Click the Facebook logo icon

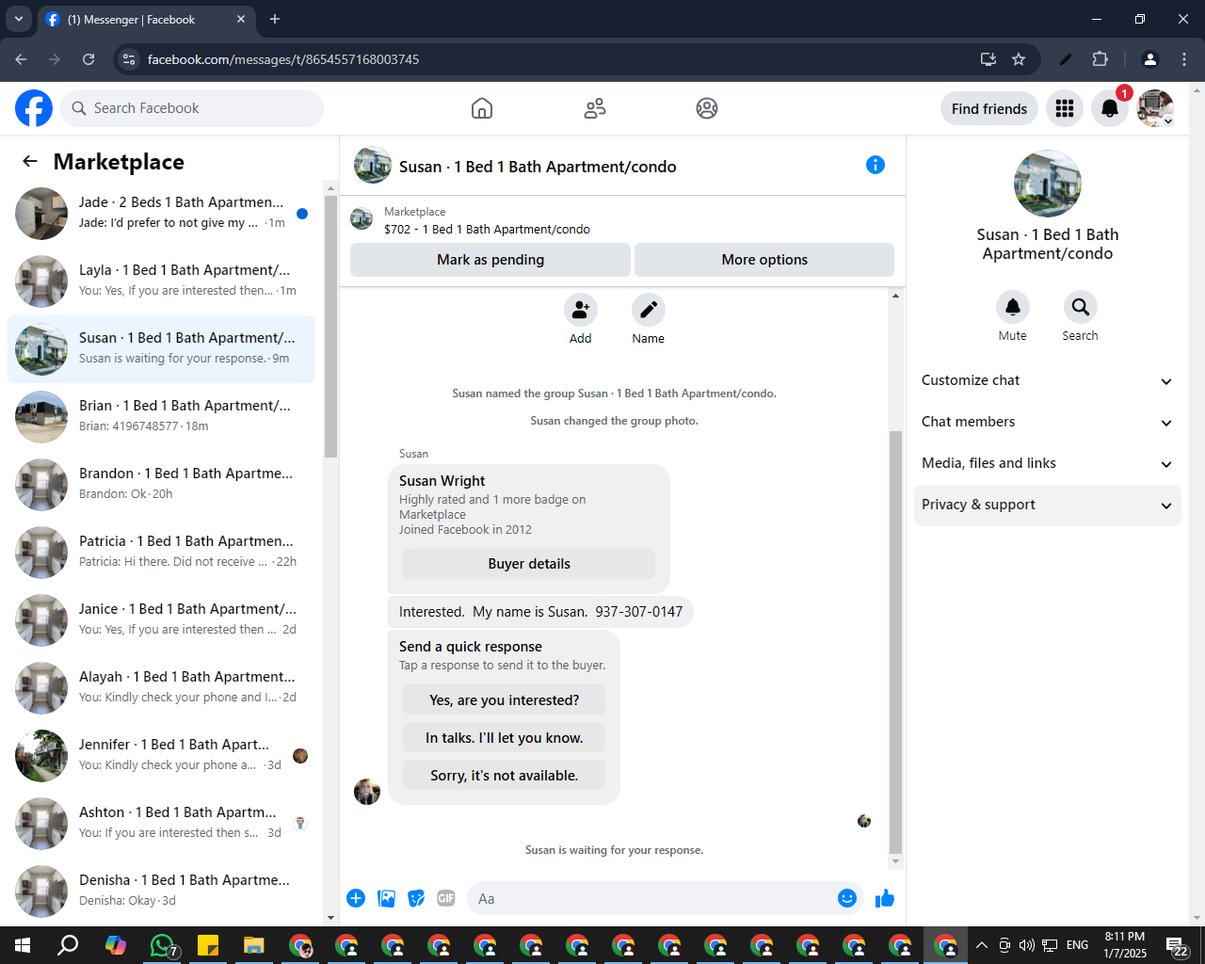tap(34, 108)
